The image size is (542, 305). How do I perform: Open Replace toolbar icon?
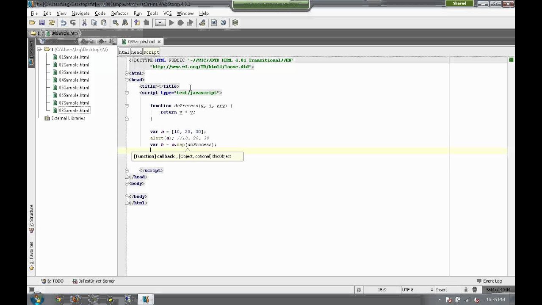point(125,23)
